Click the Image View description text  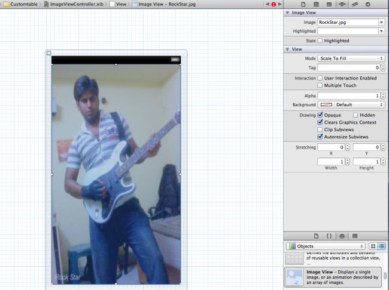coord(342,277)
